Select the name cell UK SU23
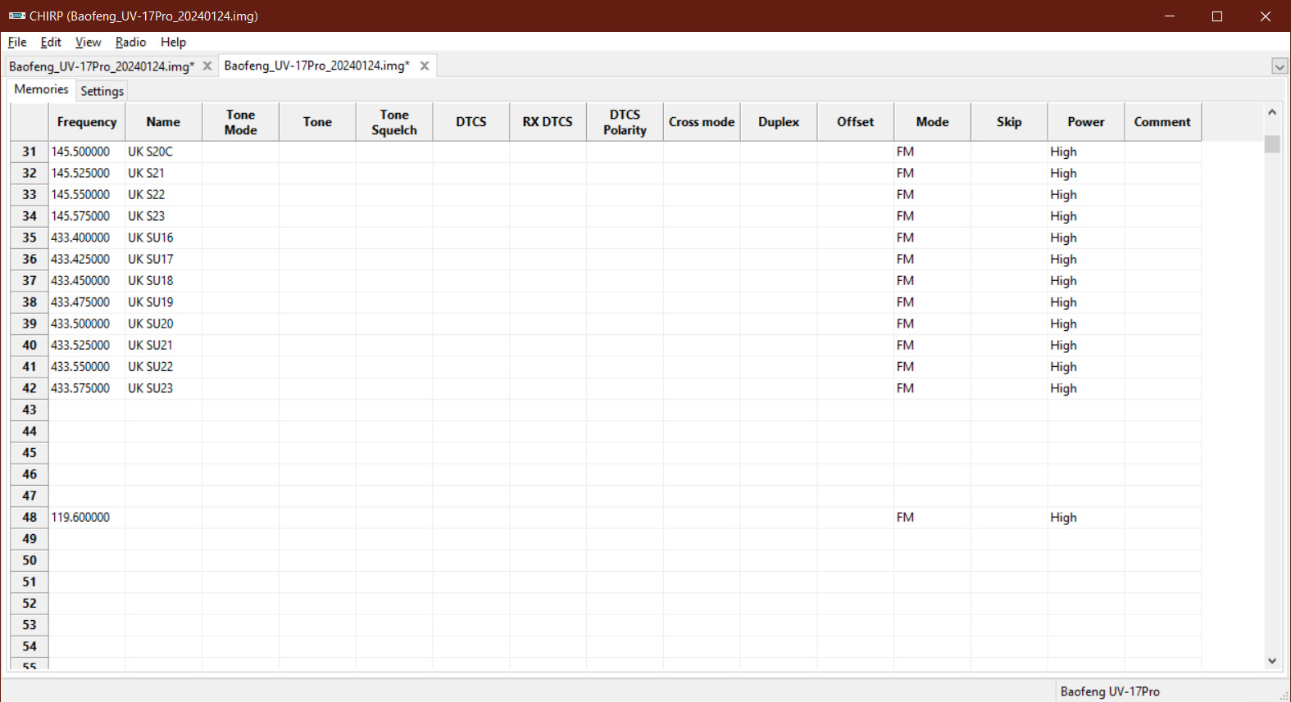Image resolution: width=1291 pixels, height=702 pixels. click(x=163, y=388)
